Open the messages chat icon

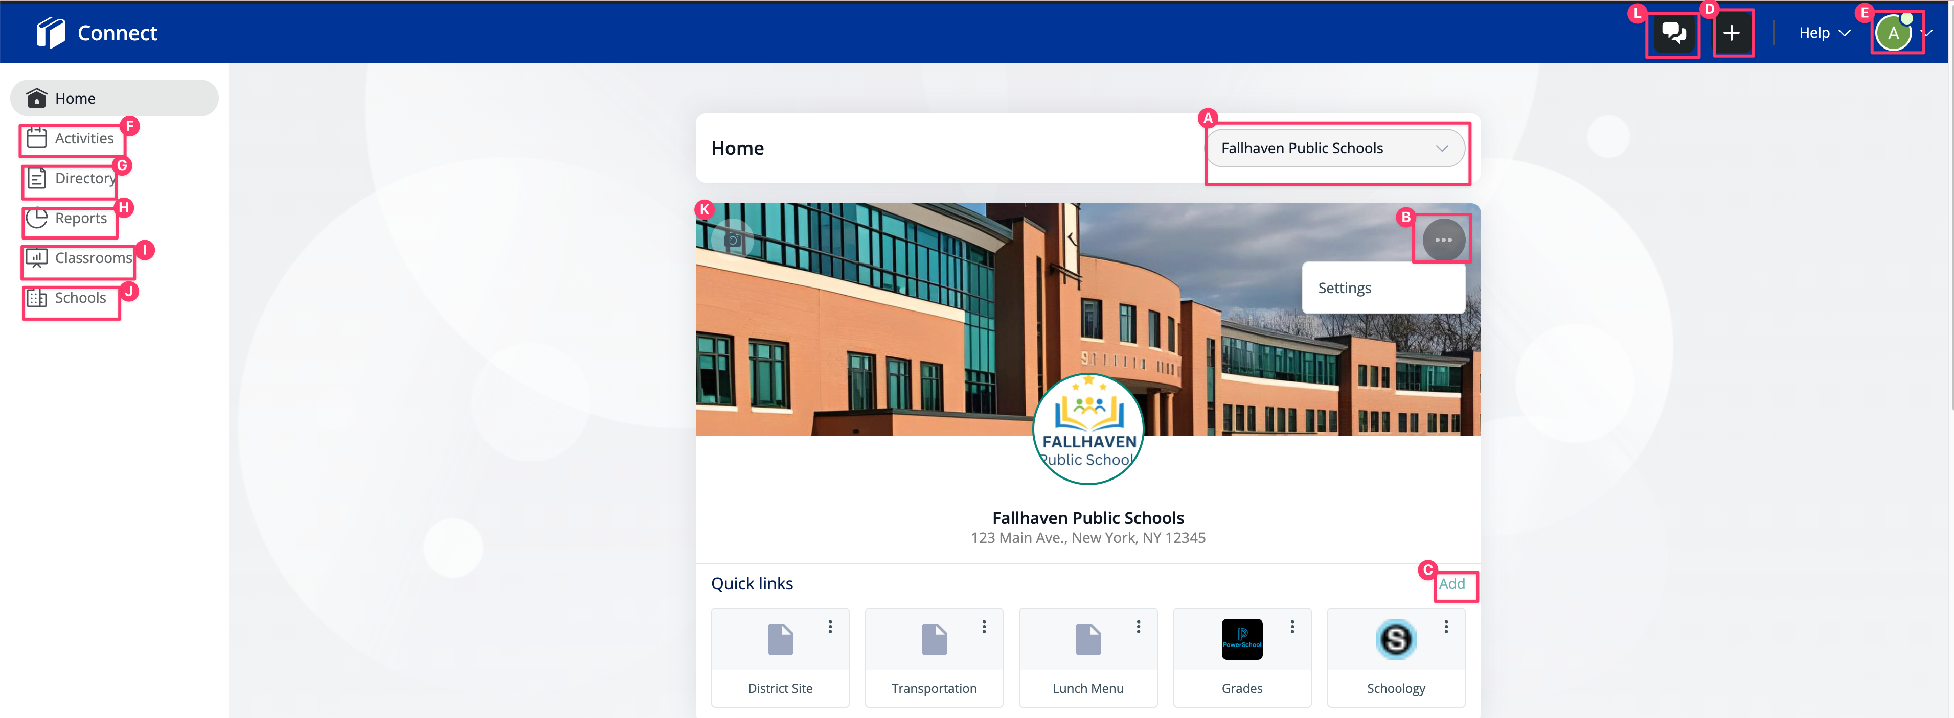pos(1673,33)
